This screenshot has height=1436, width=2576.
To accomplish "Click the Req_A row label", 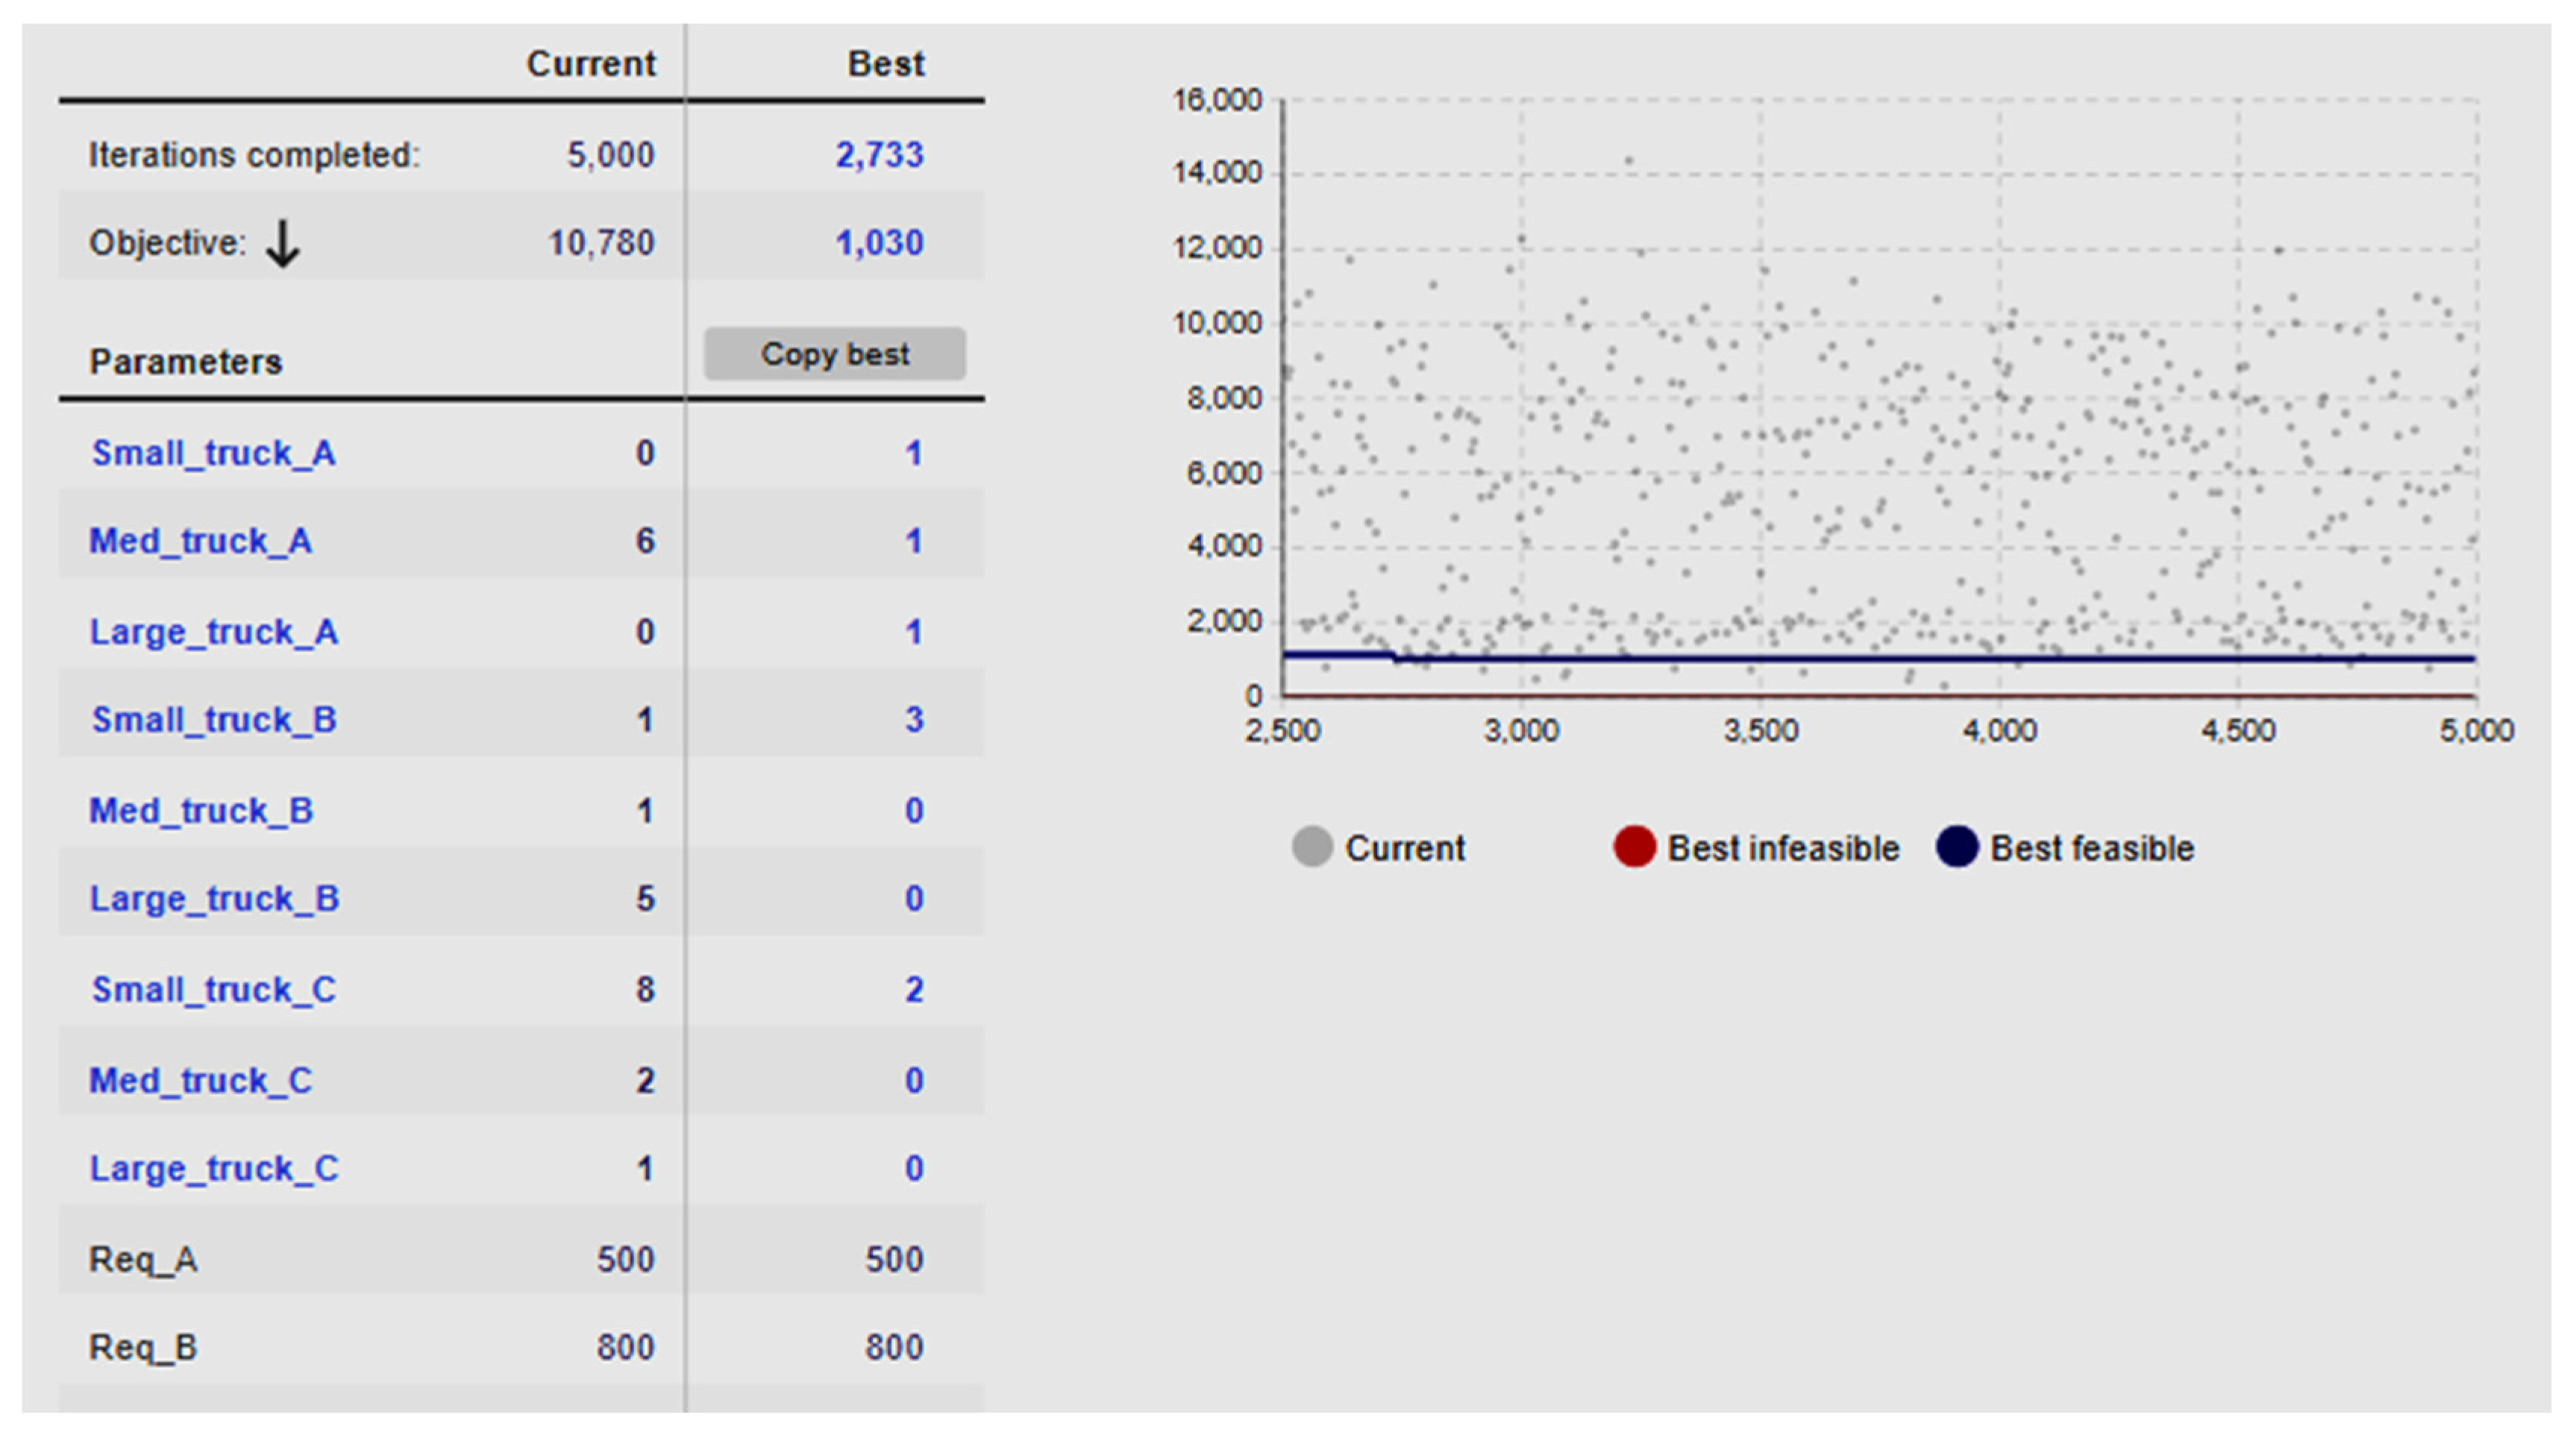I will point(143,1259).
